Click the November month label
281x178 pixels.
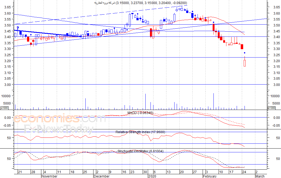[49, 176]
